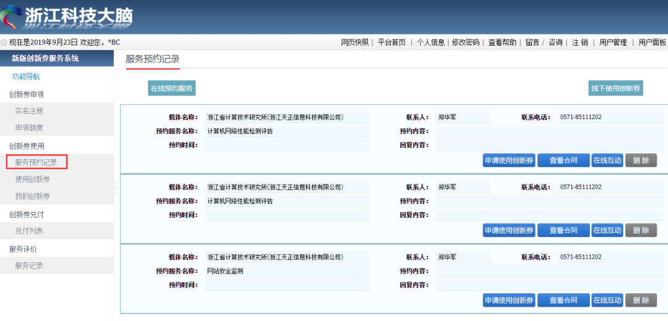Click contact name 郑华军 in the first record
This screenshot has width=668, height=321.
point(447,117)
